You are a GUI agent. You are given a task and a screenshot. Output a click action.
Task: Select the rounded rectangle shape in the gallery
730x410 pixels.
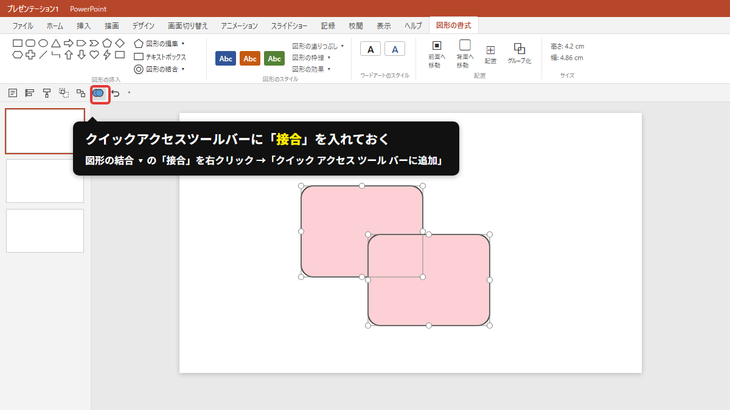[30, 43]
